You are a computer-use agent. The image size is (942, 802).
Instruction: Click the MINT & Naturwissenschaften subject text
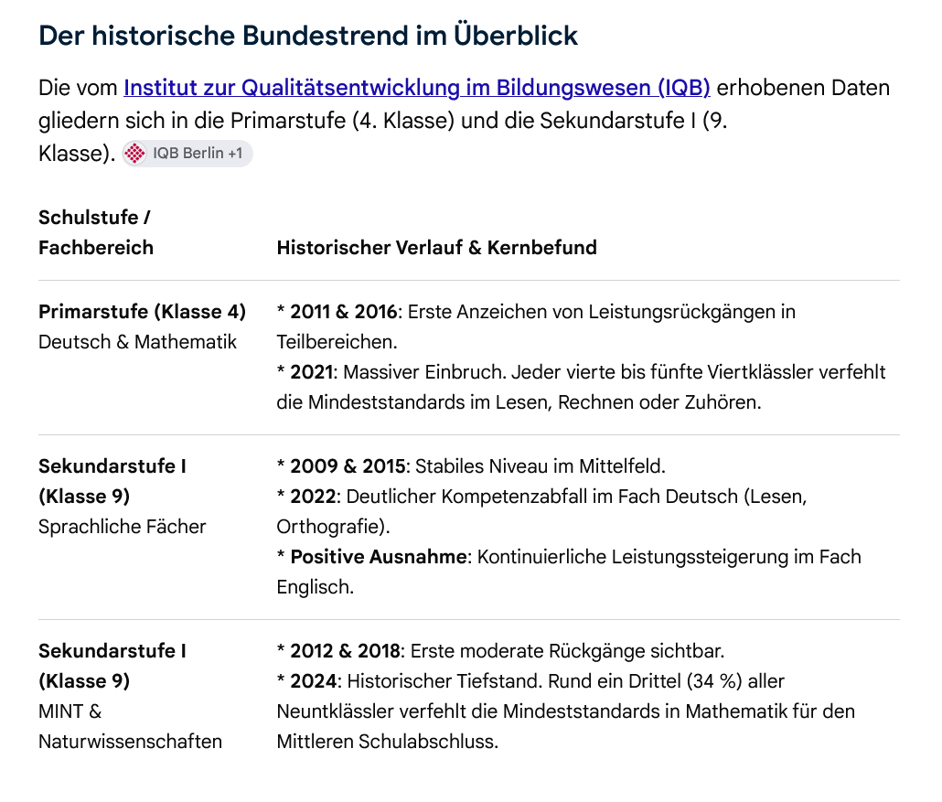131,726
